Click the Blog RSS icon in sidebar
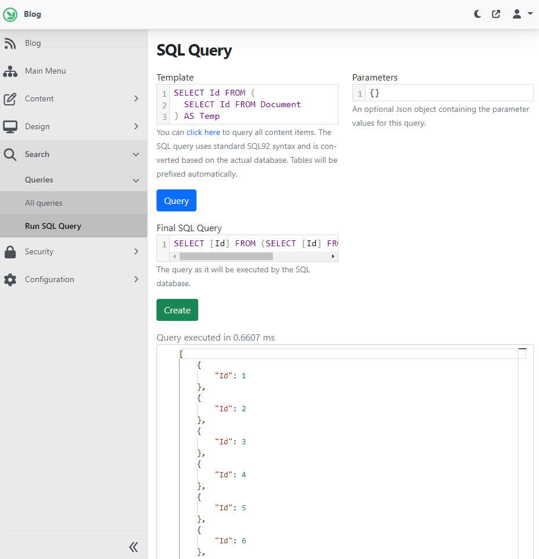539x559 pixels. click(10, 43)
